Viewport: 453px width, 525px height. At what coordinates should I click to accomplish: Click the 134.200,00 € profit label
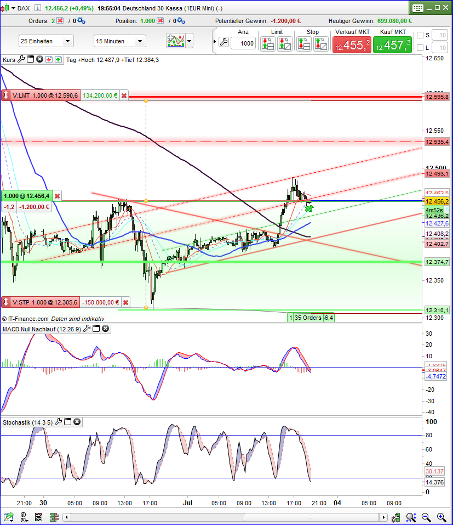(x=100, y=95)
